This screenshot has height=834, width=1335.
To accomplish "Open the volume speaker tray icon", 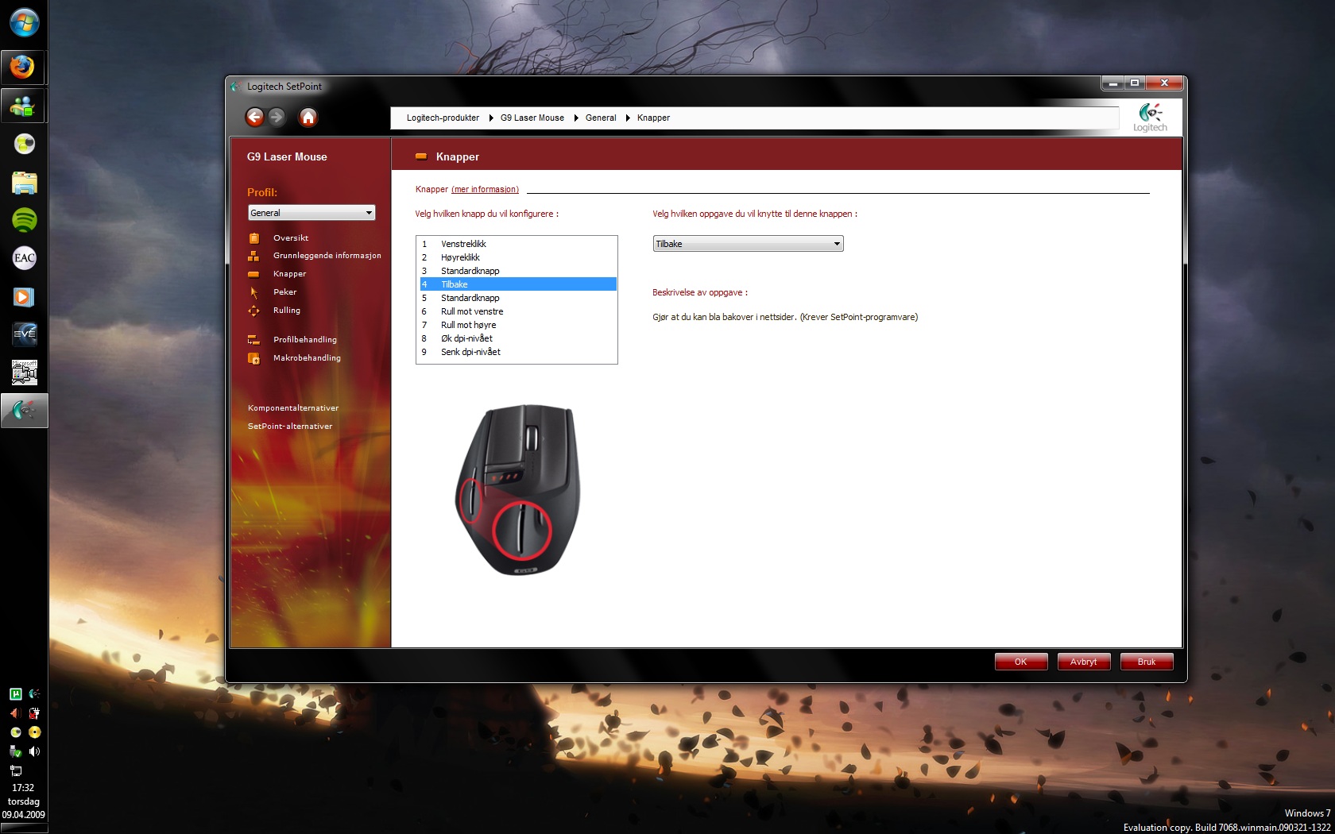I will [34, 751].
